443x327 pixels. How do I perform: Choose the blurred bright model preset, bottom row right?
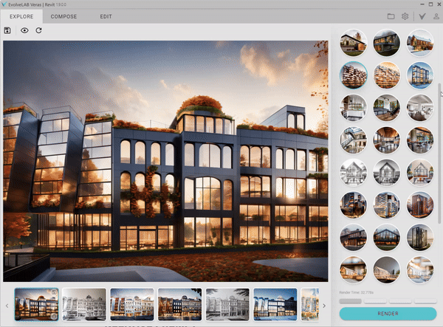coord(420,269)
